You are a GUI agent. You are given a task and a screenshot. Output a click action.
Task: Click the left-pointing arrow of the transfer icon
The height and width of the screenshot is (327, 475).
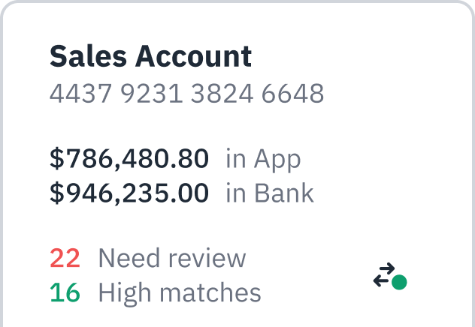tap(382, 280)
